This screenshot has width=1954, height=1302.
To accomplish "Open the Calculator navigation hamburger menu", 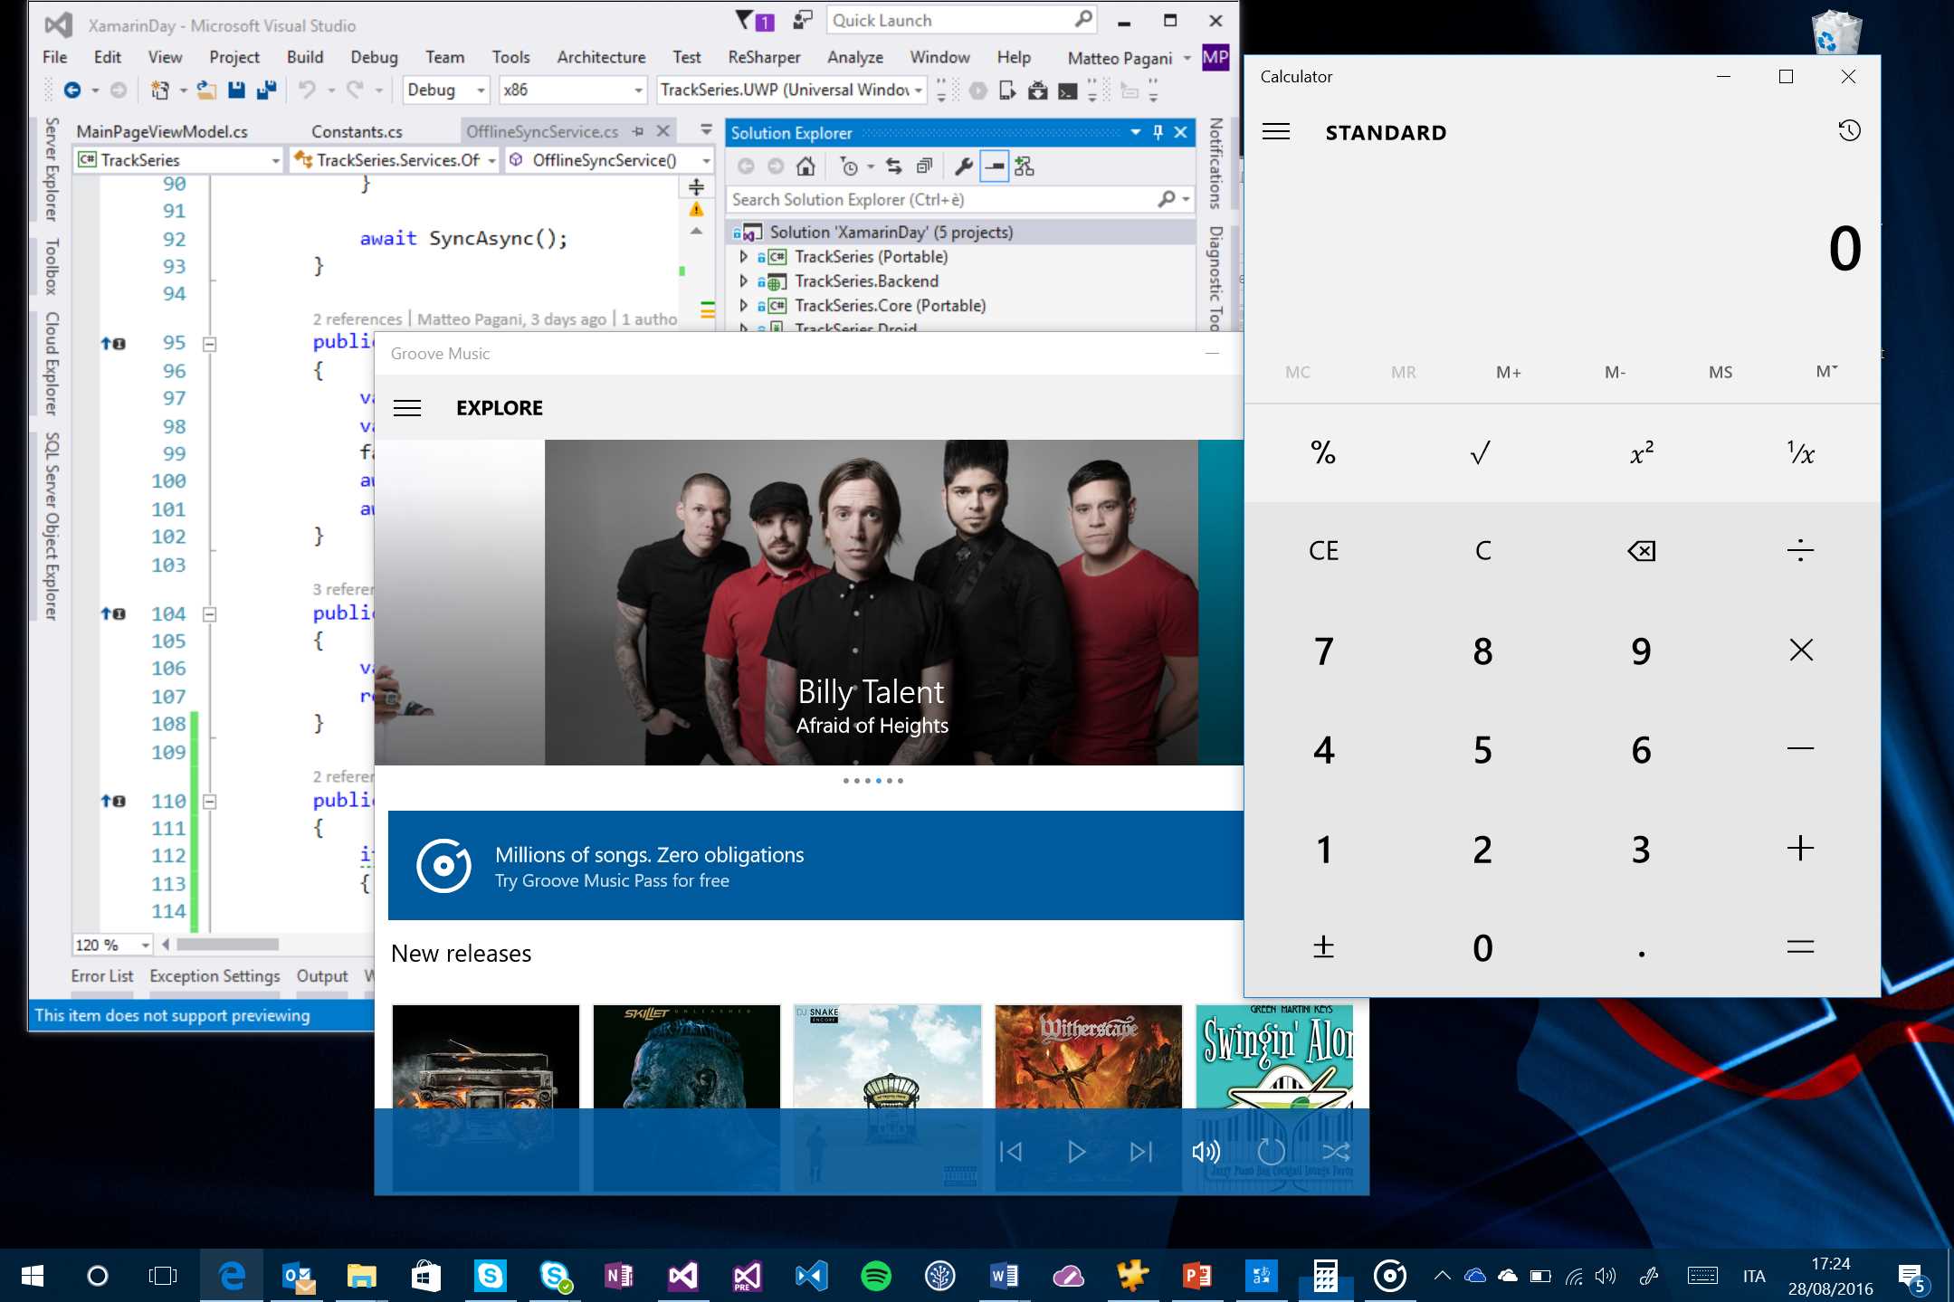I will 1276,131.
